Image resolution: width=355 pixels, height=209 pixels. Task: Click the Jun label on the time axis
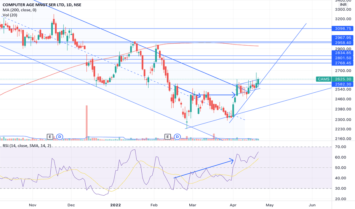point(312,205)
